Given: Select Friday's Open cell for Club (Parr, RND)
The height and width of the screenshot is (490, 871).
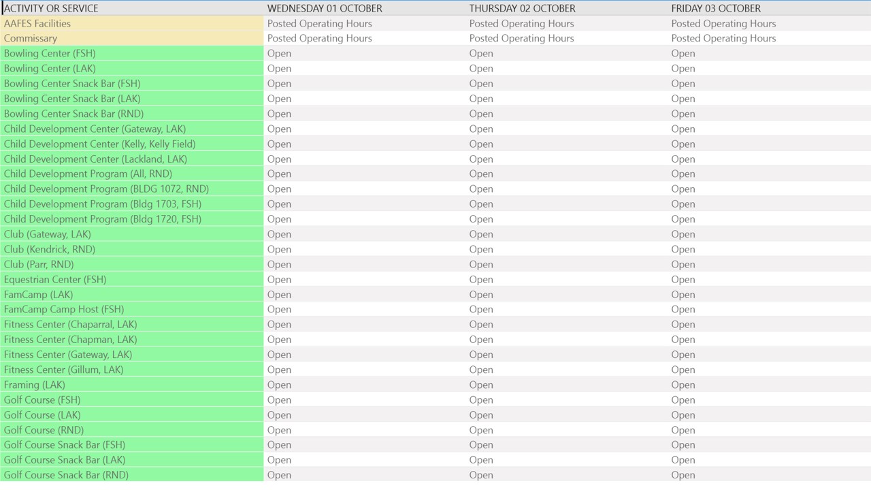Looking at the screenshot, I should 683,264.
